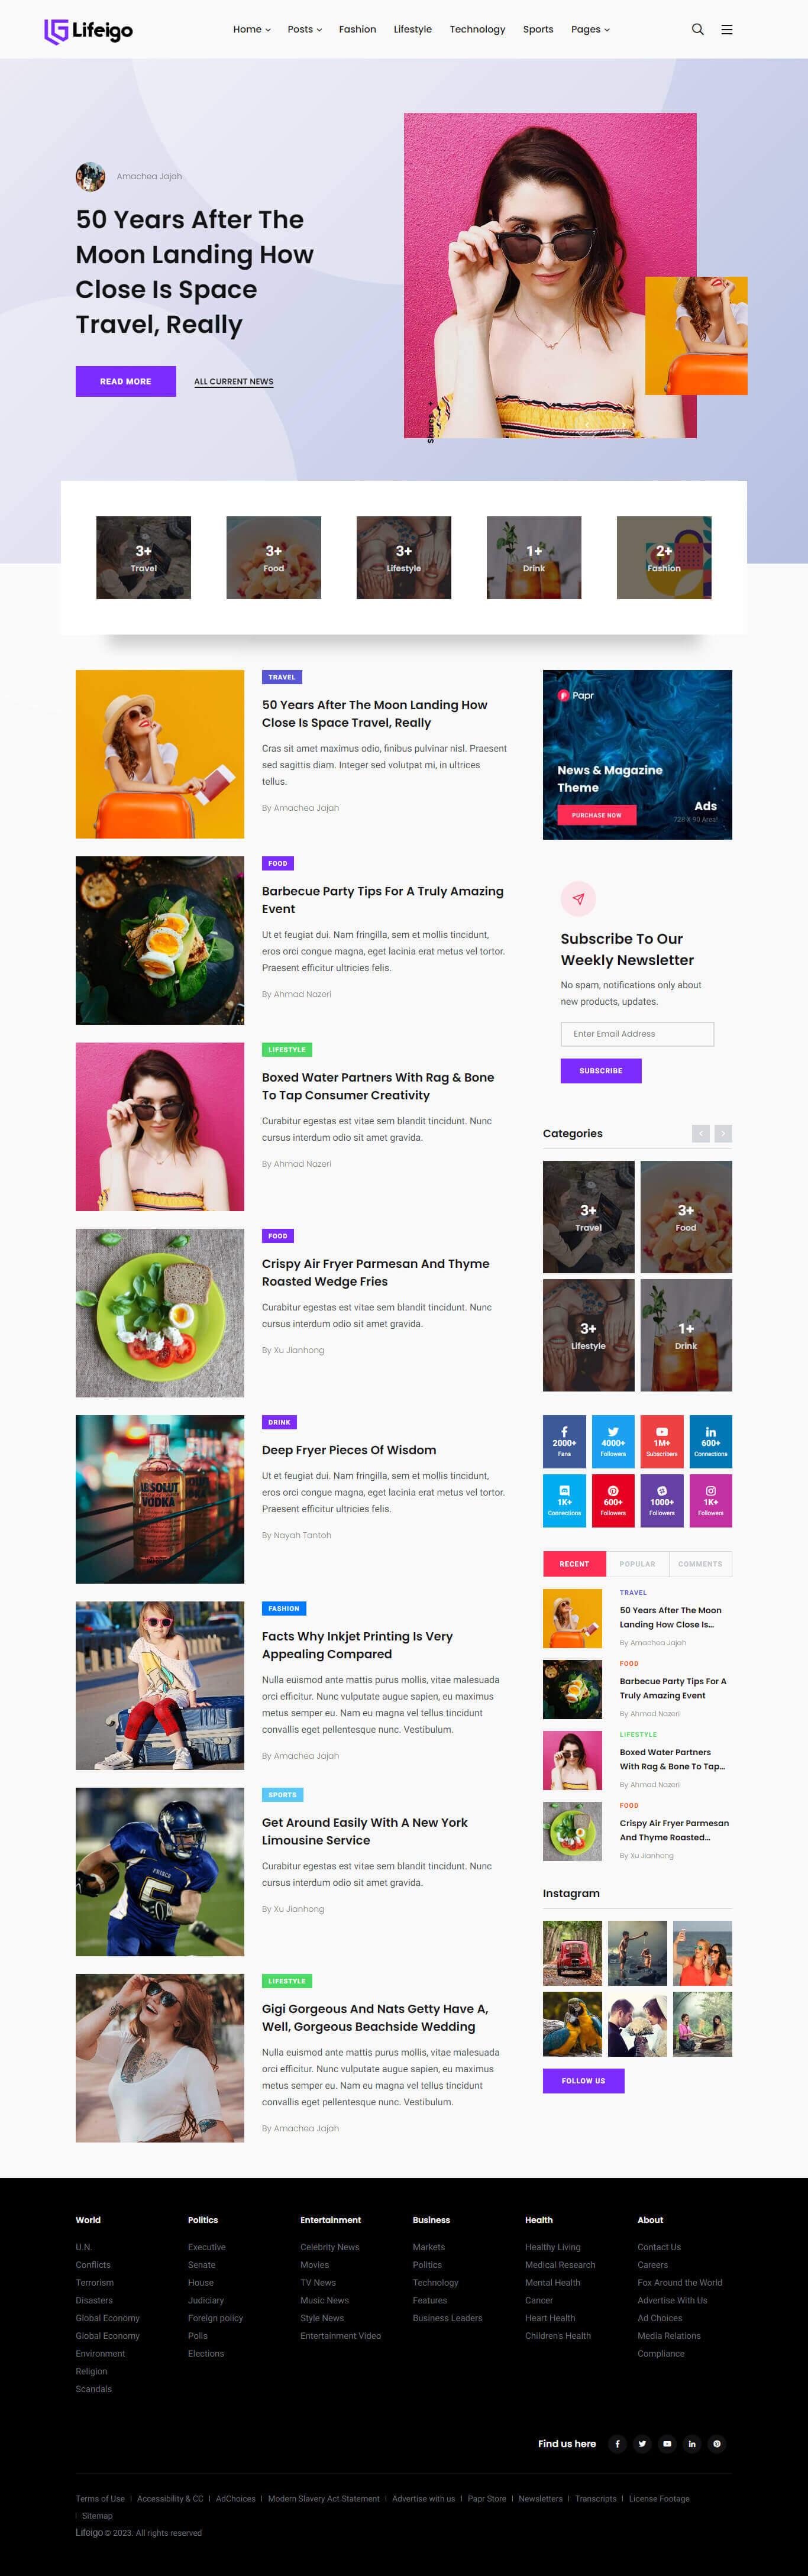808x2576 pixels.
Task: Open the Technology menu item
Action: [x=477, y=29]
